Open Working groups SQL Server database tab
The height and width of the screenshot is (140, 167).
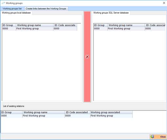click(111, 13)
